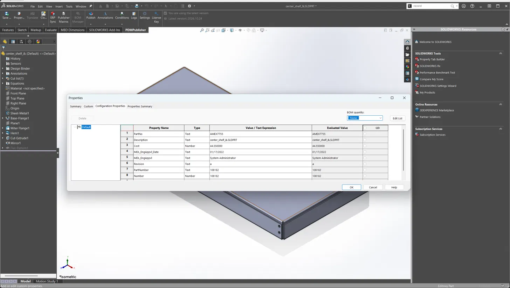The image size is (510, 288).
Task: Switch to the Custom tab in Properties
Action: 88,106
